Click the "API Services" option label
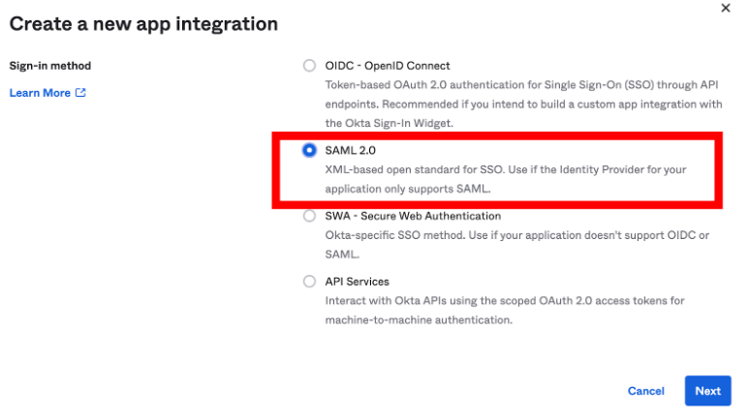This screenshot has width=749, height=420. (x=357, y=282)
